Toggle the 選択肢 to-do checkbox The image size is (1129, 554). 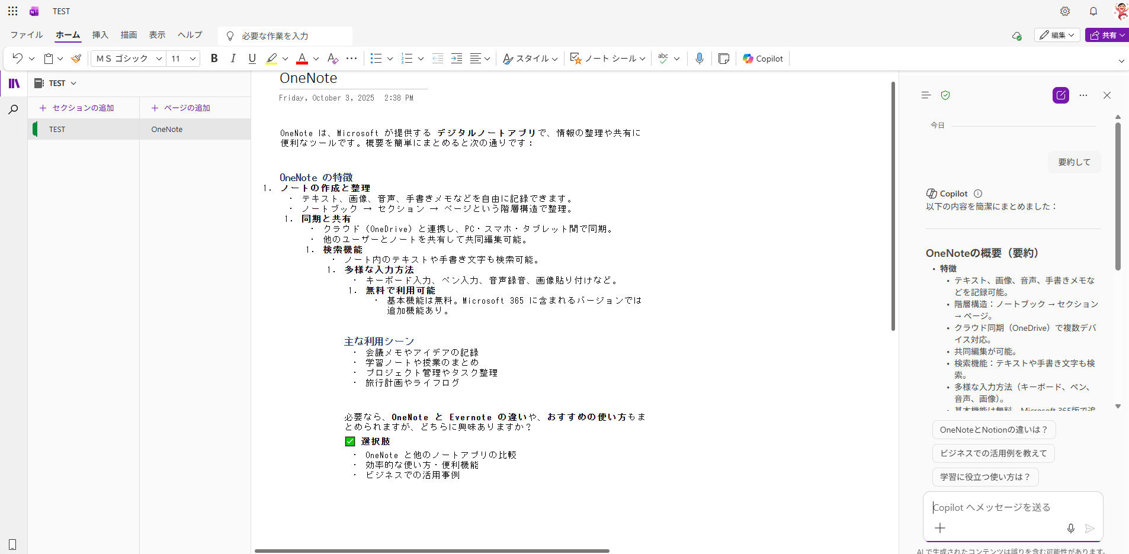point(350,442)
